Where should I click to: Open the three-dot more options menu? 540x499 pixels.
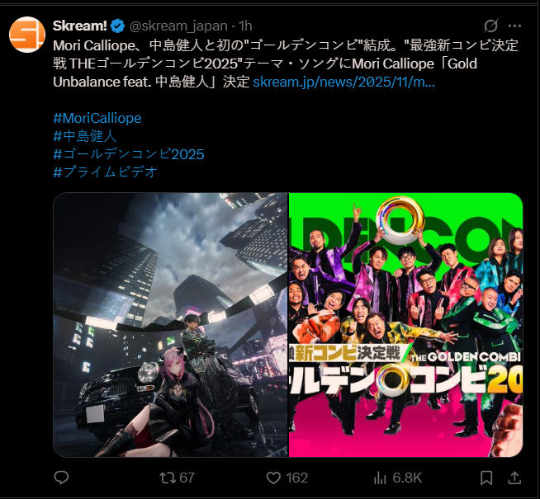[514, 26]
